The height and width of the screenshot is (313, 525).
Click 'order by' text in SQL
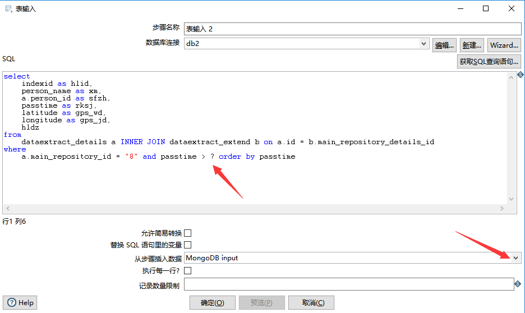click(237, 156)
